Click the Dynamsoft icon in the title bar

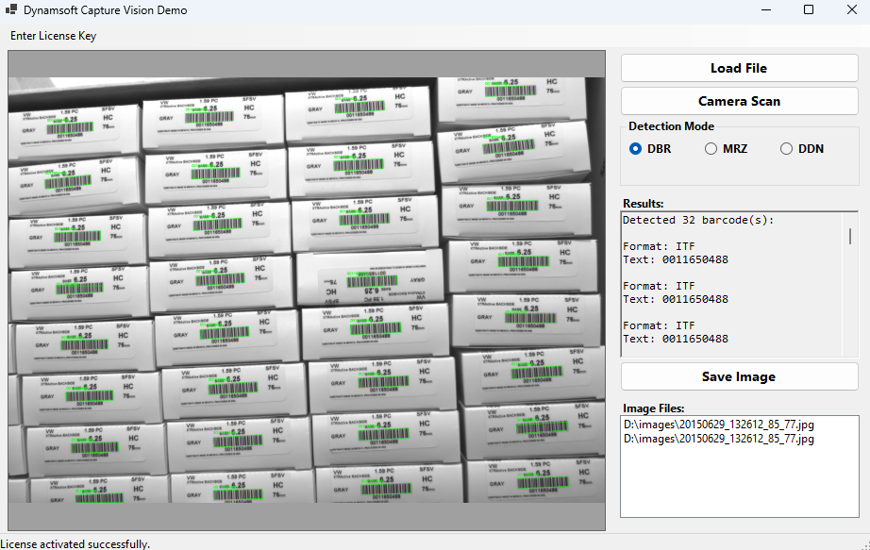coord(14,10)
